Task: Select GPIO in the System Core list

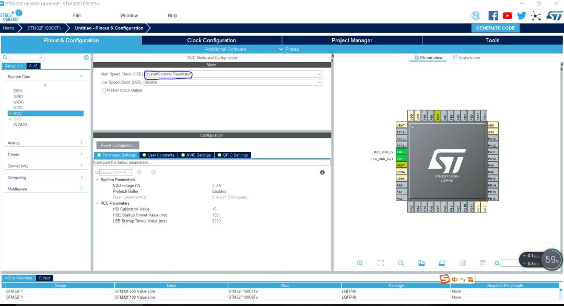Action: click(18, 97)
